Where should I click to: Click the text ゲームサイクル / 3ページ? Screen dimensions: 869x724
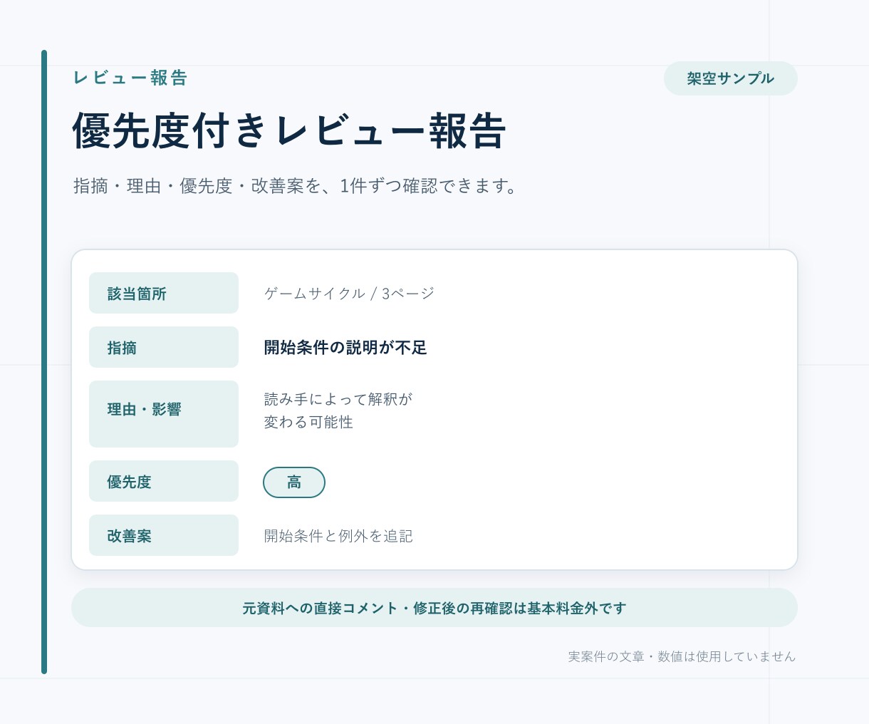[x=349, y=294]
